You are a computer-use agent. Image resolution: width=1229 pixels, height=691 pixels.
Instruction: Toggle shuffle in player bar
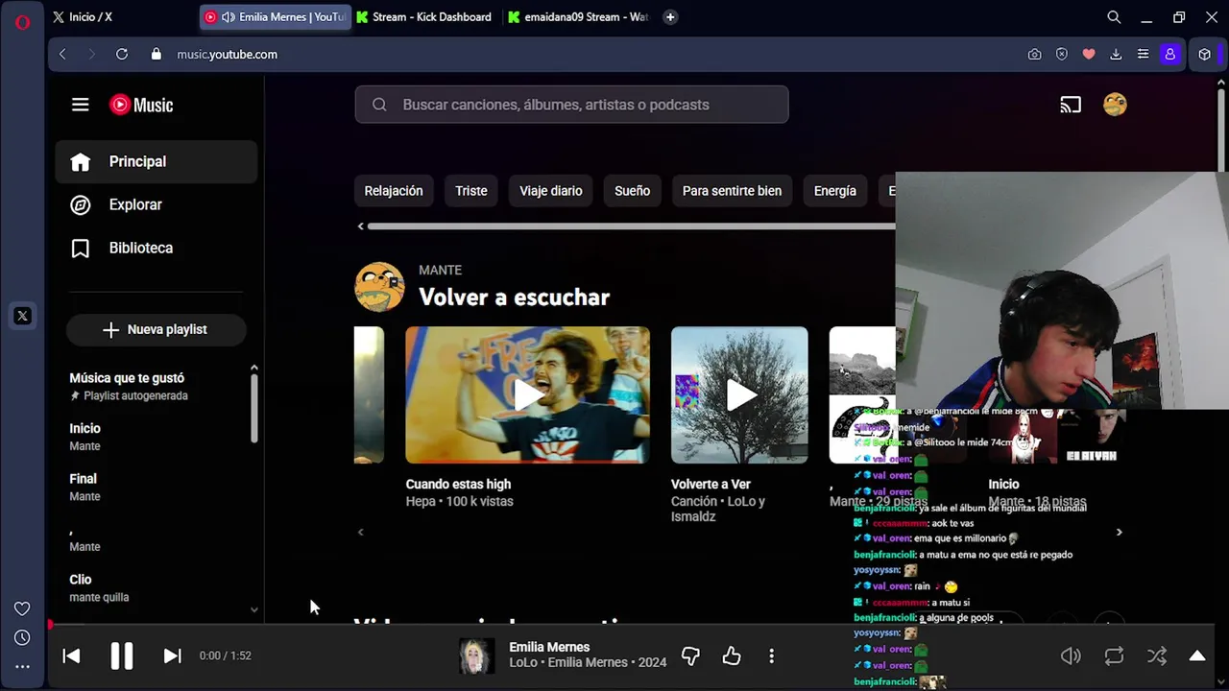(1157, 655)
